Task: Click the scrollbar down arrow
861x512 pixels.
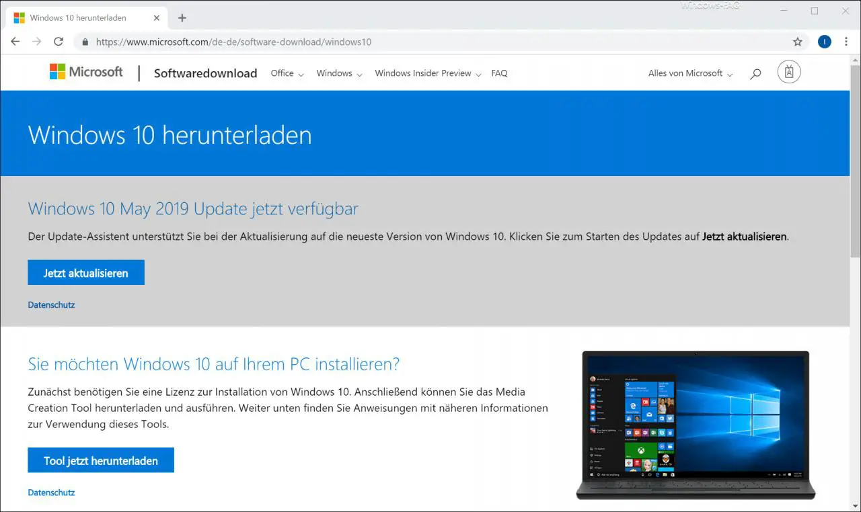Action: click(855, 507)
